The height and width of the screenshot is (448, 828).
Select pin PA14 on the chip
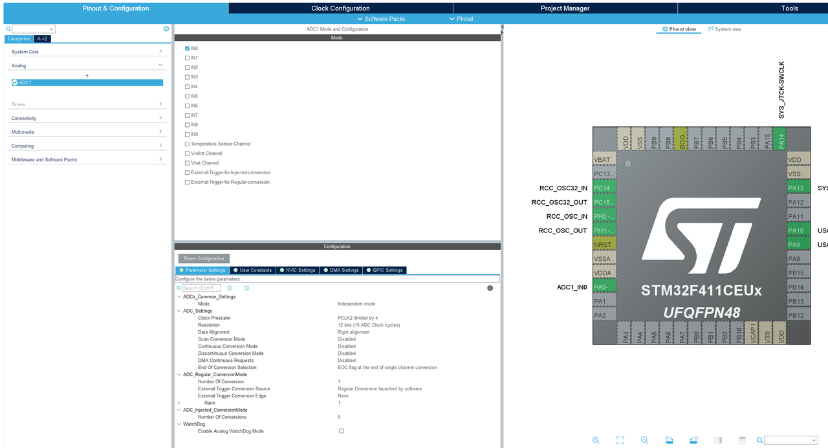click(781, 139)
